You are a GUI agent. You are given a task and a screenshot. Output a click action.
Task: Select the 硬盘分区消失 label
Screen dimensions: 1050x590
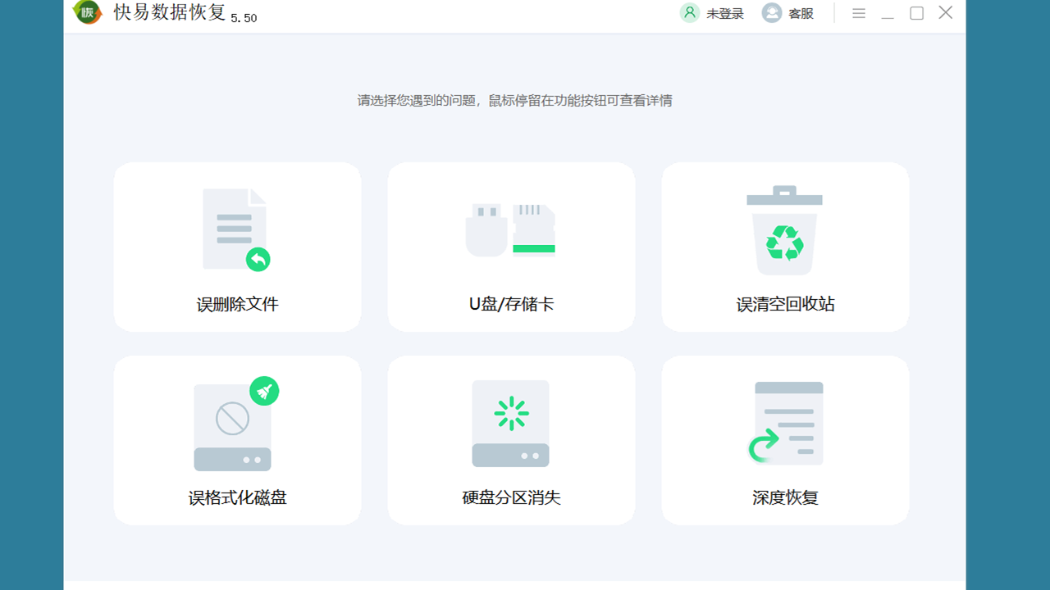click(x=511, y=497)
